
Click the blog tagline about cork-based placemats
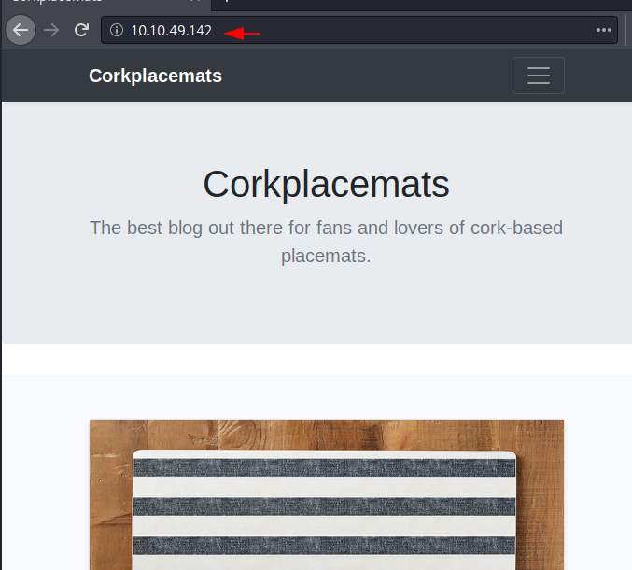[326, 242]
